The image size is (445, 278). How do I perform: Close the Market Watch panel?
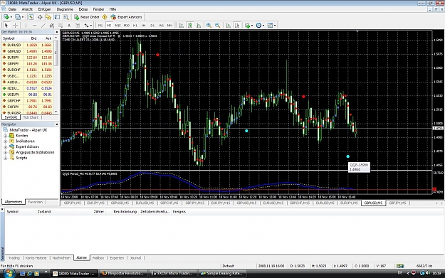tap(56, 32)
